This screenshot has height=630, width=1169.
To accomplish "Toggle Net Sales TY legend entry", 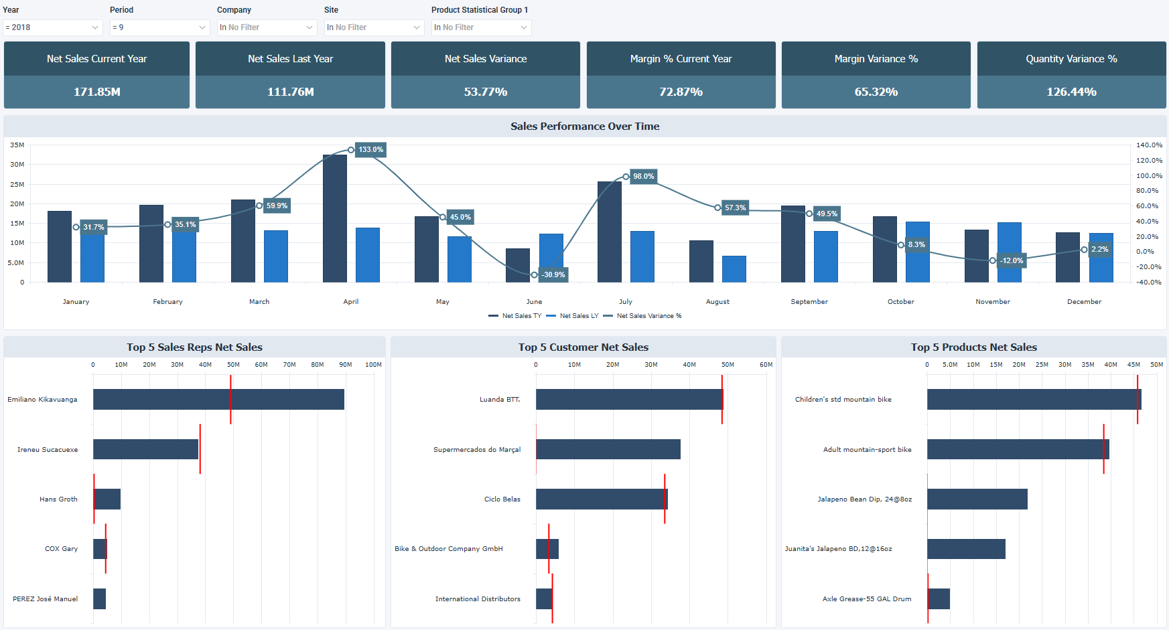I will (515, 316).
